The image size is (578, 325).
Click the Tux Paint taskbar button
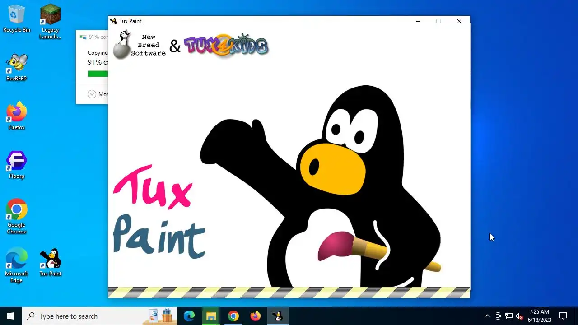[x=278, y=316]
